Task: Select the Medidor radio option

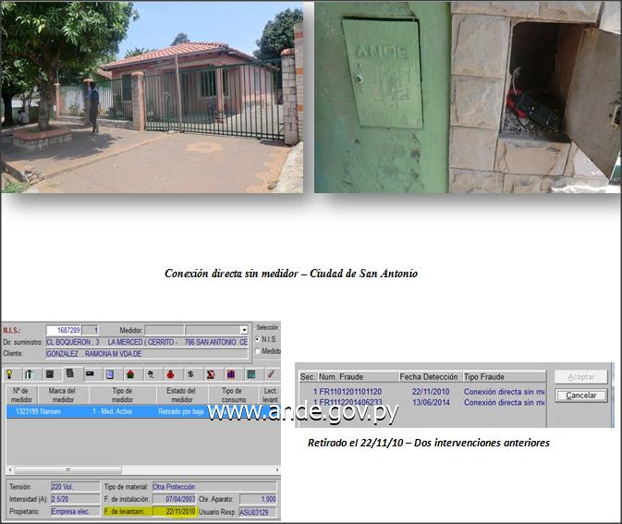Action: tap(258, 351)
